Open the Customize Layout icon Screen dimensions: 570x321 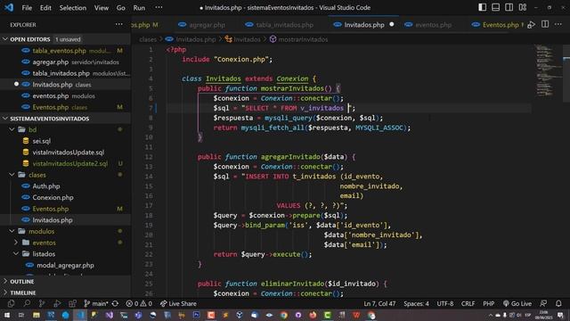[x=523, y=7]
